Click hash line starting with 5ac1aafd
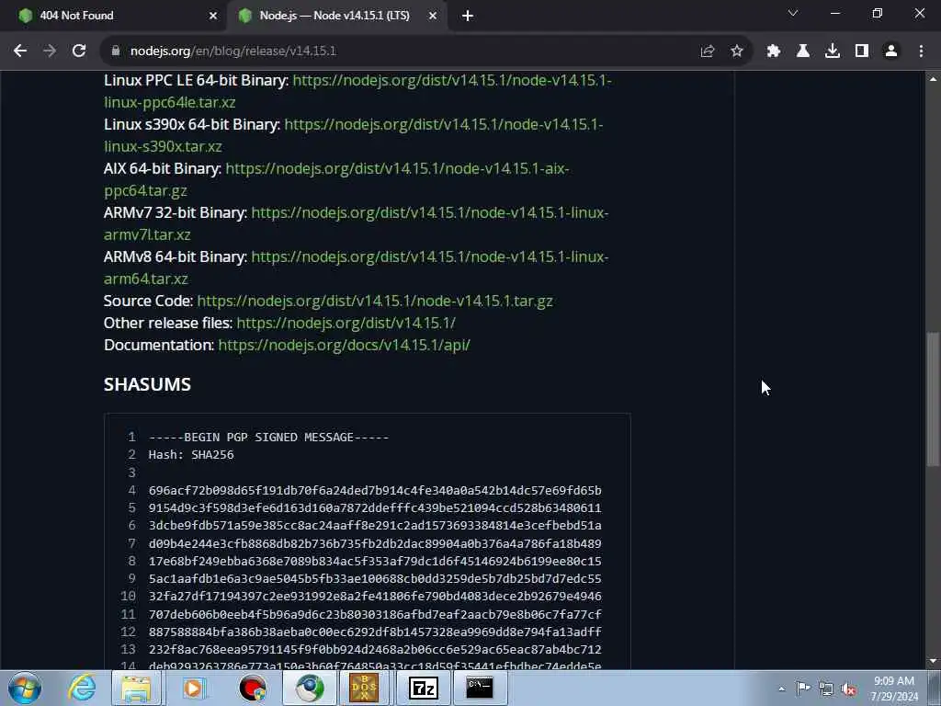The image size is (941, 706). pyautogui.click(x=375, y=579)
